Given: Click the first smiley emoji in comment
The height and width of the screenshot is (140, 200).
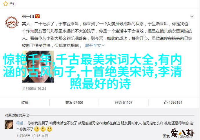Looking at the screenshot, I should click(37, 129).
